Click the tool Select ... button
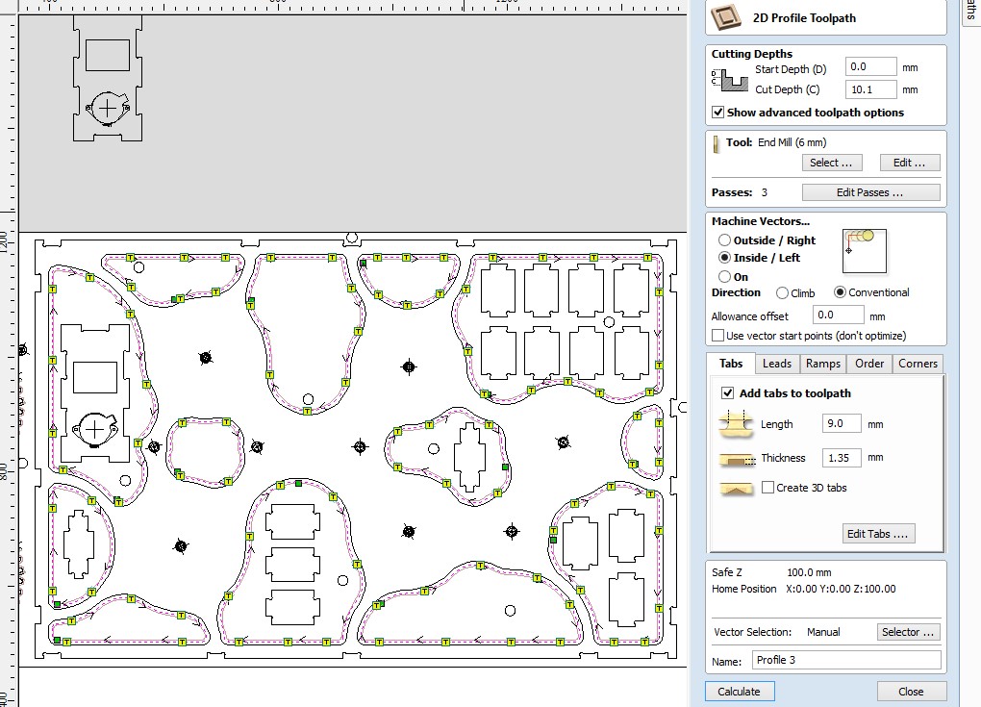 [832, 163]
